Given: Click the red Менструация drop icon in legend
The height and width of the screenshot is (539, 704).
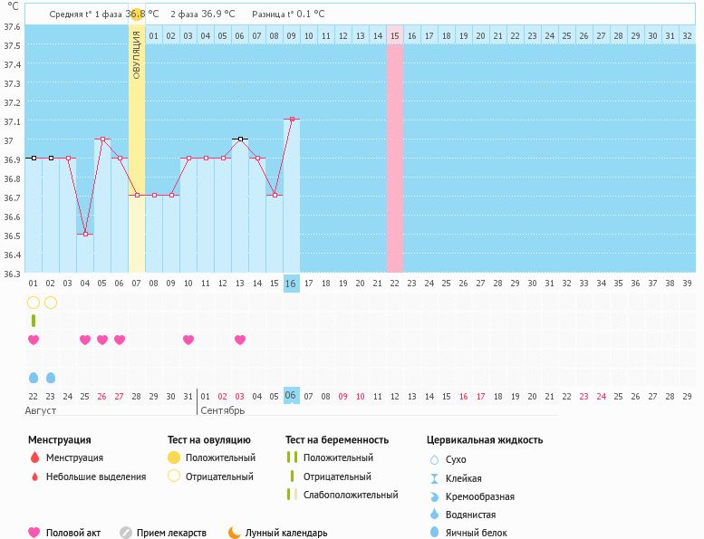Looking at the screenshot, I should 34,457.
